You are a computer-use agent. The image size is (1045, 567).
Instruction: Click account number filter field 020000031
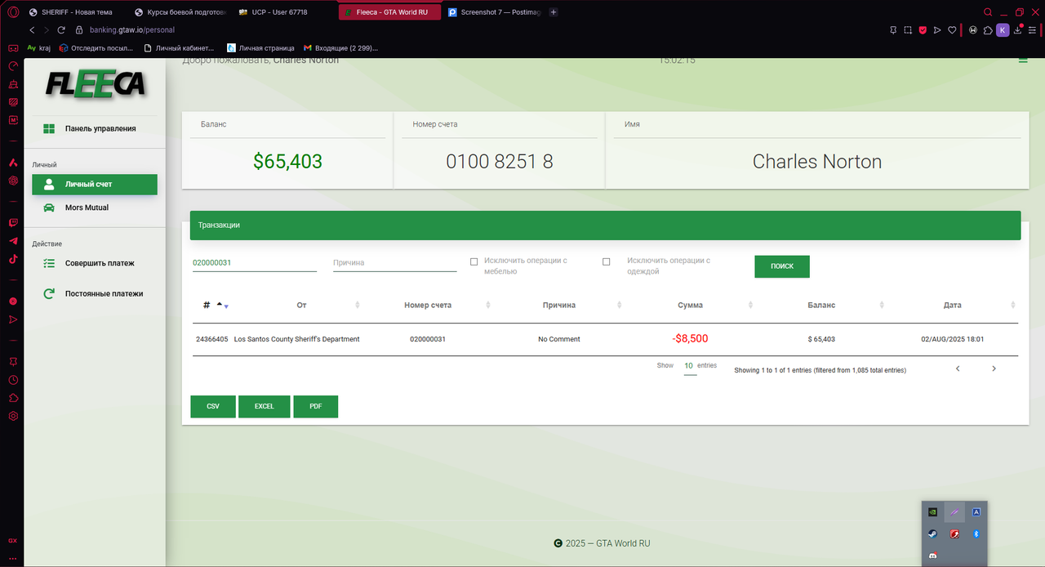254,263
